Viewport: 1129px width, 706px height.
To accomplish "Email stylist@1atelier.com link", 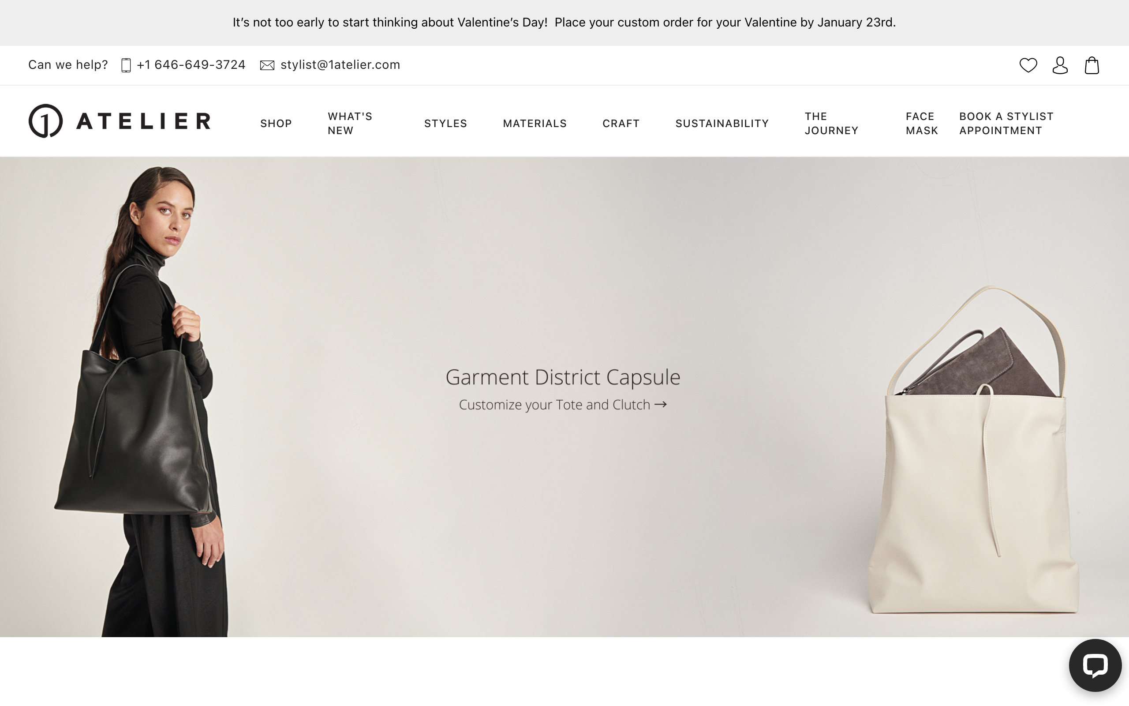I will pos(340,64).
